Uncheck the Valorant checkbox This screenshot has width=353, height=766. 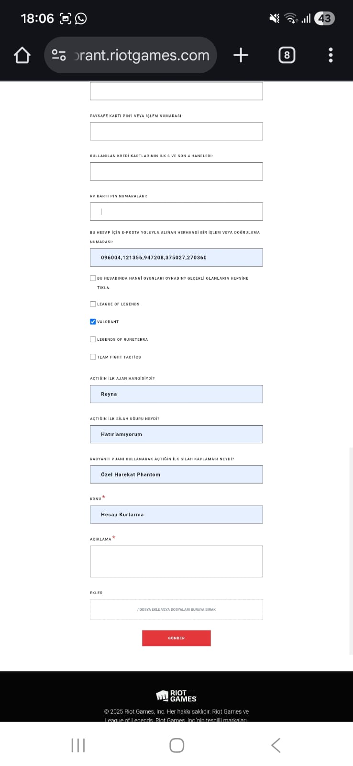tap(93, 322)
